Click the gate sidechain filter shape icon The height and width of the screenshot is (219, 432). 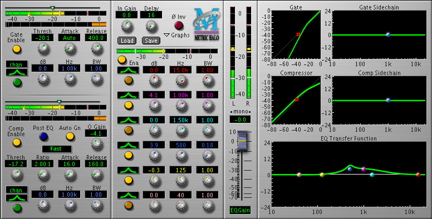tap(17, 73)
